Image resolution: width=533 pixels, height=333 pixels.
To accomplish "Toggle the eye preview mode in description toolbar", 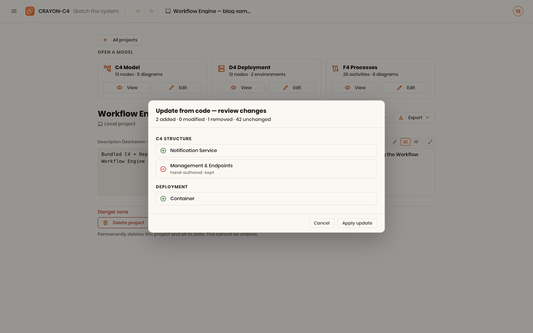I will [416, 142].
